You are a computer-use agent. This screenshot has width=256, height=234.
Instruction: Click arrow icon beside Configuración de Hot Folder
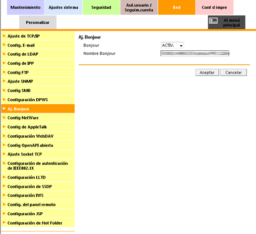tap(4, 223)
